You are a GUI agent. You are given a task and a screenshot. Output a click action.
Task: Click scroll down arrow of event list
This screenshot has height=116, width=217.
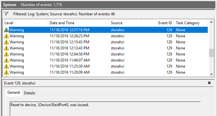coord(211,74)
